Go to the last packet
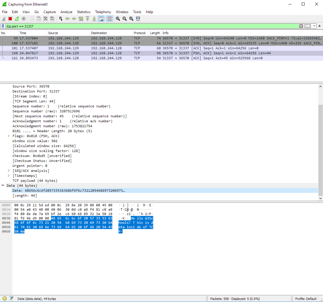323x302 pixels. point(94,18)
